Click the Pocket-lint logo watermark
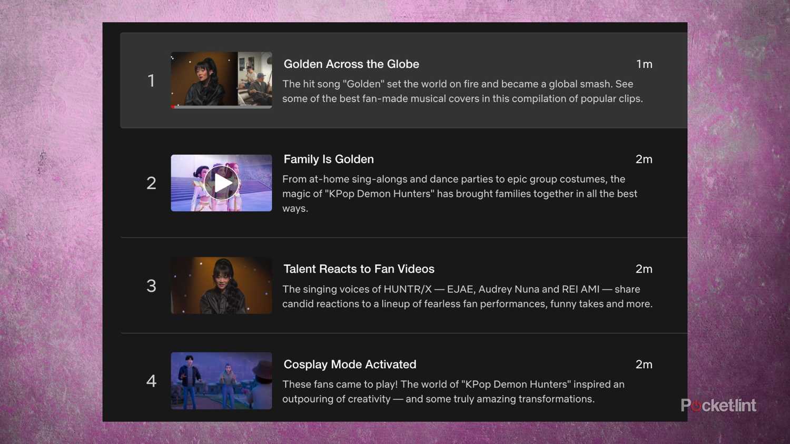Image resolution: width=790 pixels, height=444 pixels. (718, 405)
